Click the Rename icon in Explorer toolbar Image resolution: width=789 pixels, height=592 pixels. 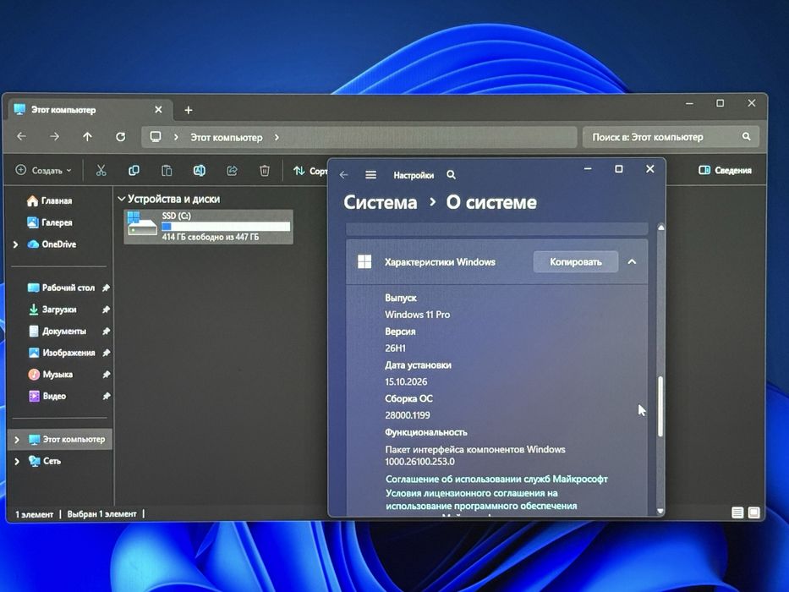click(200, 171)
